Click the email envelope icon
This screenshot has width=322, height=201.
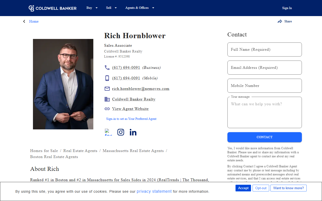107,89
